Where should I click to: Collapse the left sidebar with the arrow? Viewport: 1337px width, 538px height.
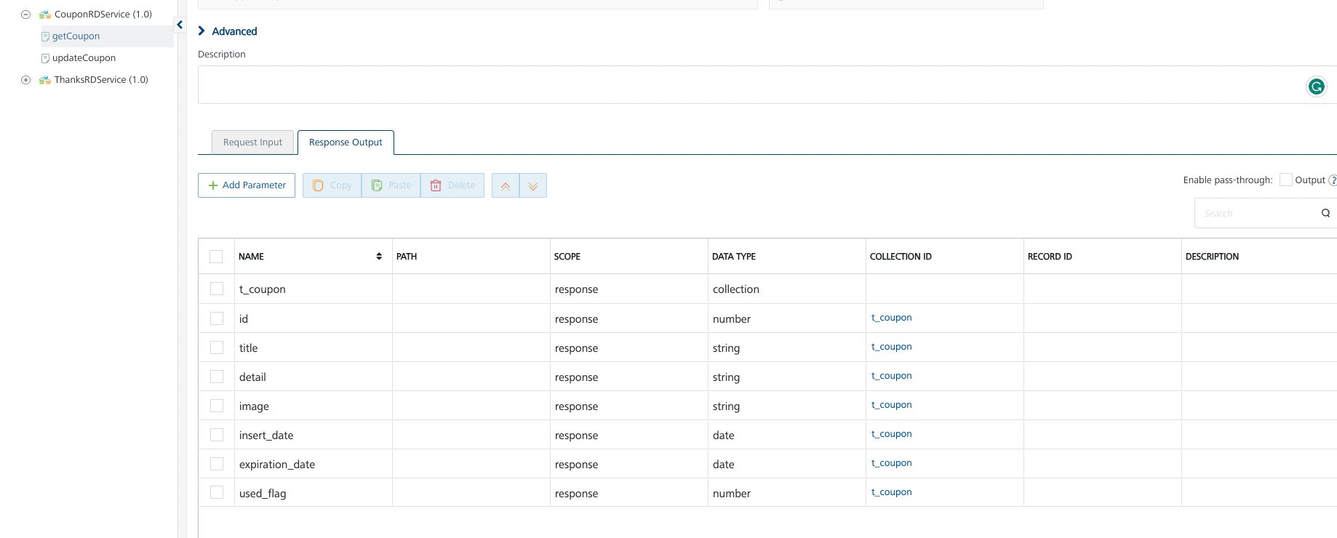pyautogui.click(x=180, y=25)
